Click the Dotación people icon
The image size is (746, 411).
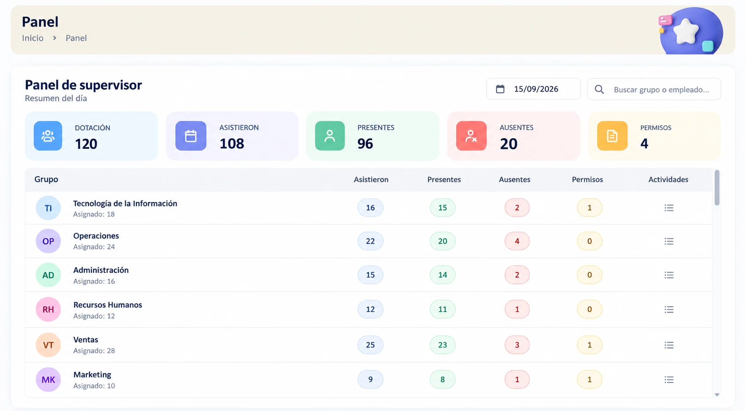pos(48,136)
